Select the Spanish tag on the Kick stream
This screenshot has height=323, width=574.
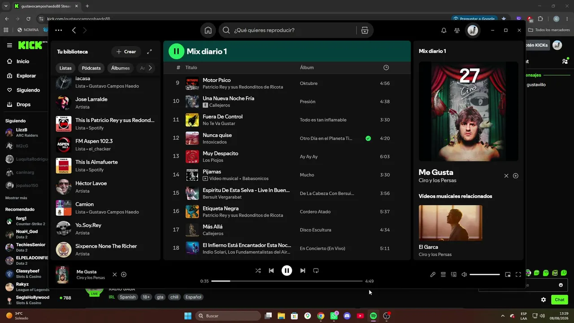click(127, 297)
